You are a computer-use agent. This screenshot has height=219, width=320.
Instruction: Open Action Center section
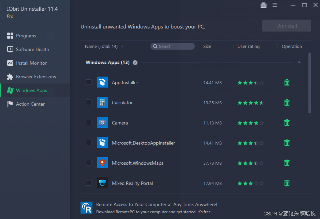click(35, 104)
